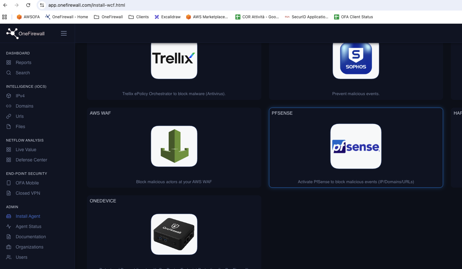Open Organizations page
Viewport: 462px width, 269px height.
pyautogui.click(x=29, y=247)
